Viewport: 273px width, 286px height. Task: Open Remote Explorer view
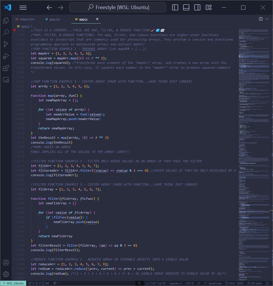[6, 80]
